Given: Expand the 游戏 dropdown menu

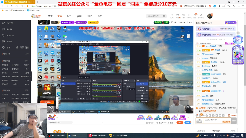Looking at the screenshot, I should click(90, 16).
